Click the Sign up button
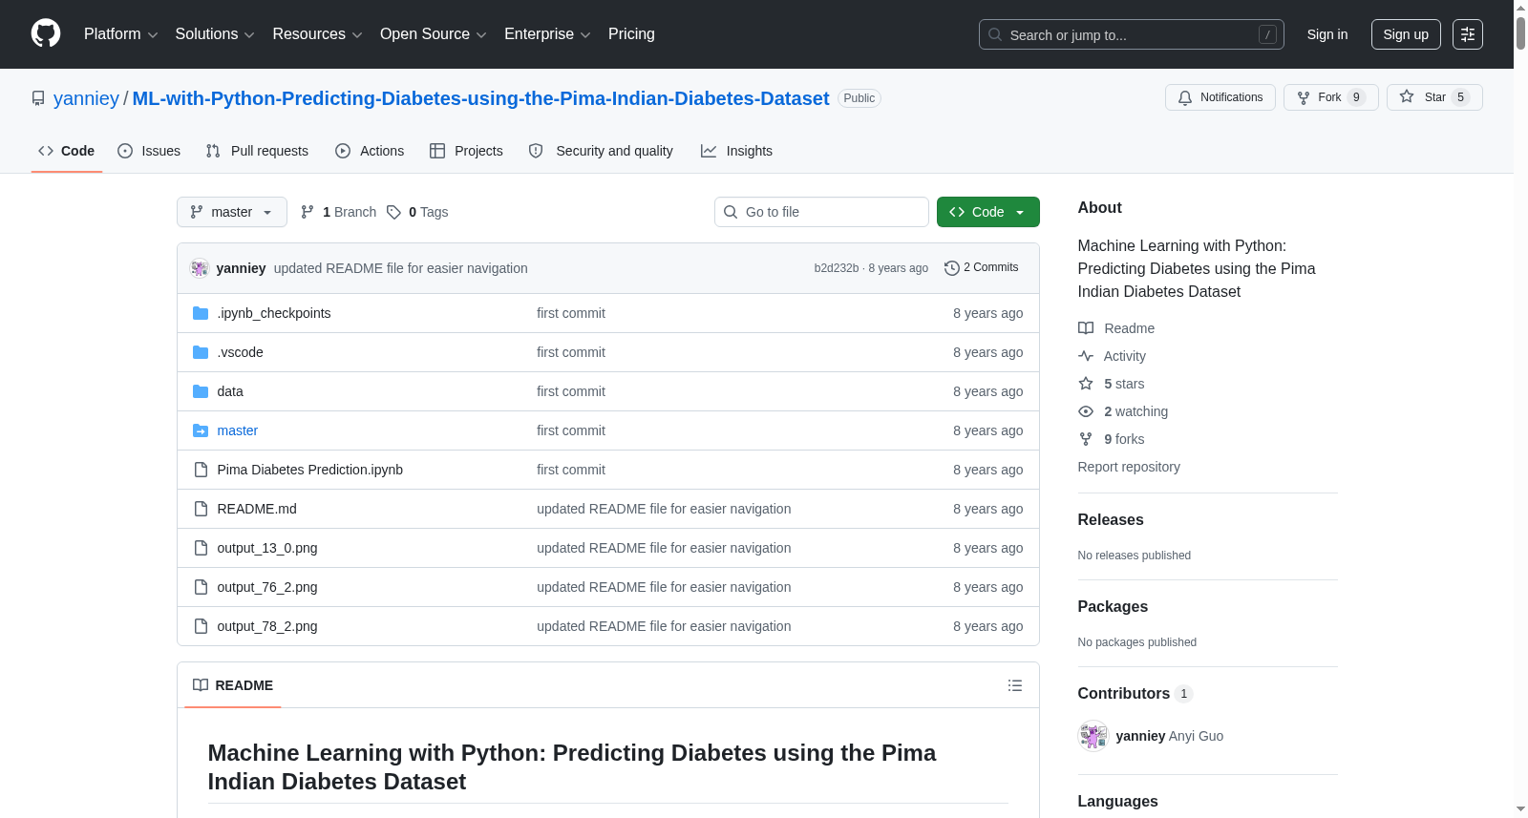The width and height of the screenshot is (1528, 818). 1406,34
